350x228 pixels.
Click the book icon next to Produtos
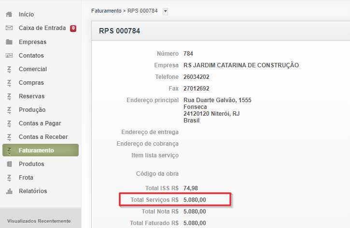(9, 164)
